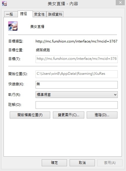126x171 pixels.
Task: Expand the 執行(R) 標準視窗 dropdown
Action: coord(77,94)
